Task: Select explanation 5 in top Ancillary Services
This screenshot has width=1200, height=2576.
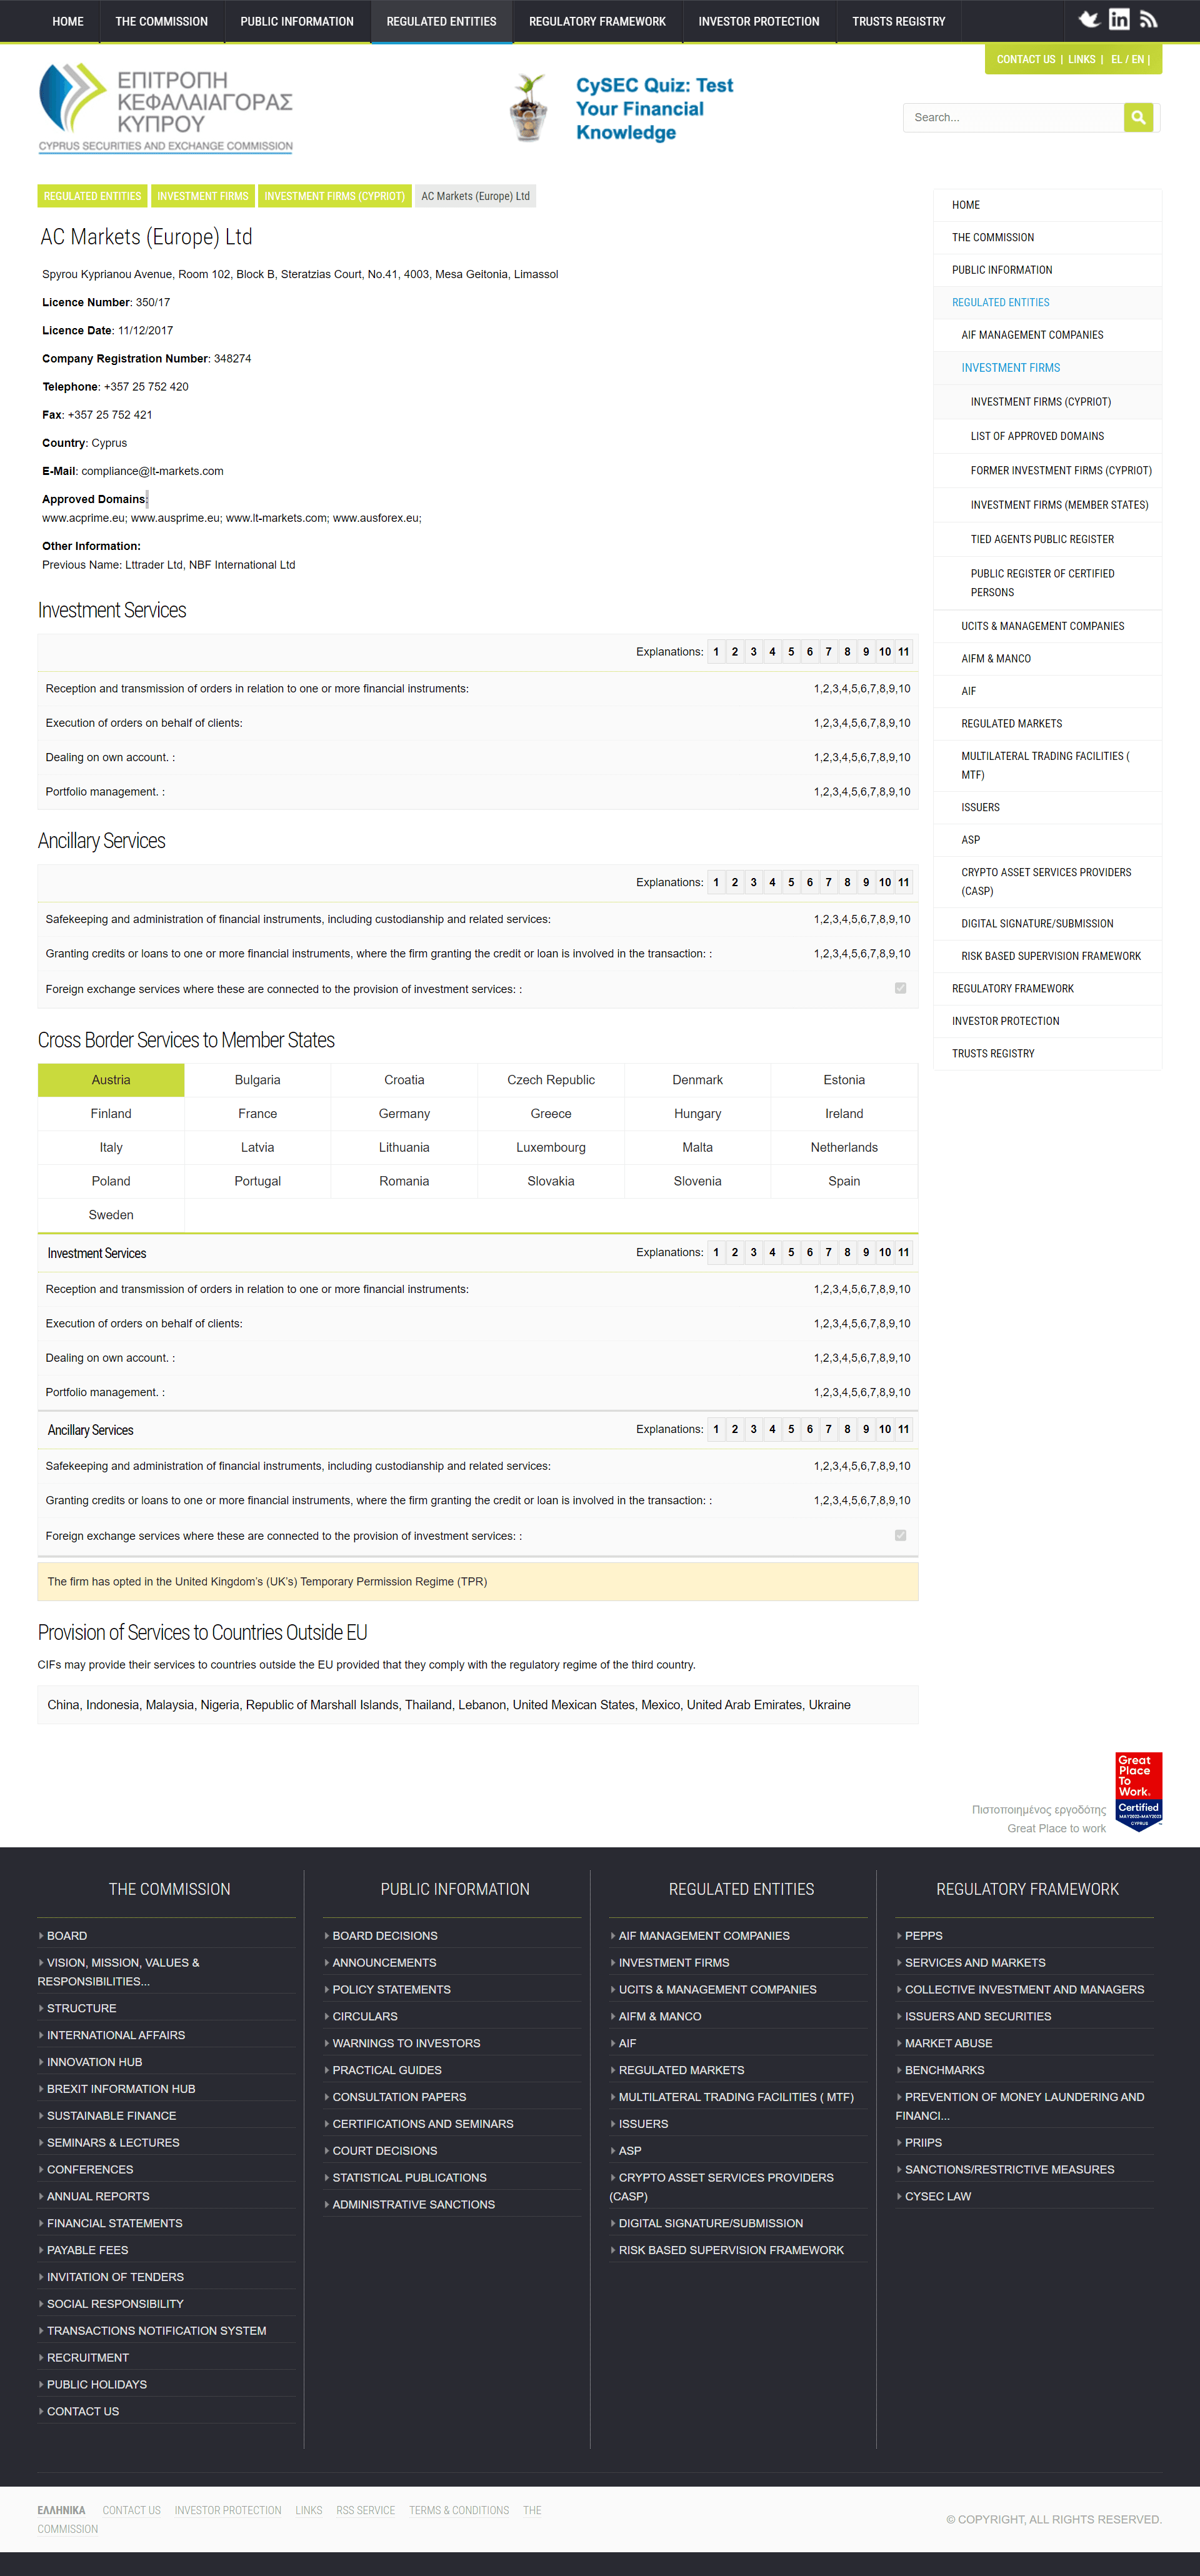Action: 791,882
